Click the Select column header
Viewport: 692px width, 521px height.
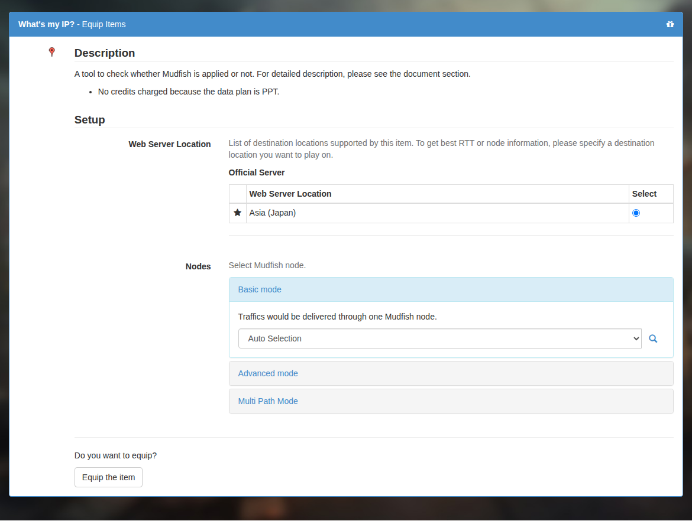click(644, 194)
